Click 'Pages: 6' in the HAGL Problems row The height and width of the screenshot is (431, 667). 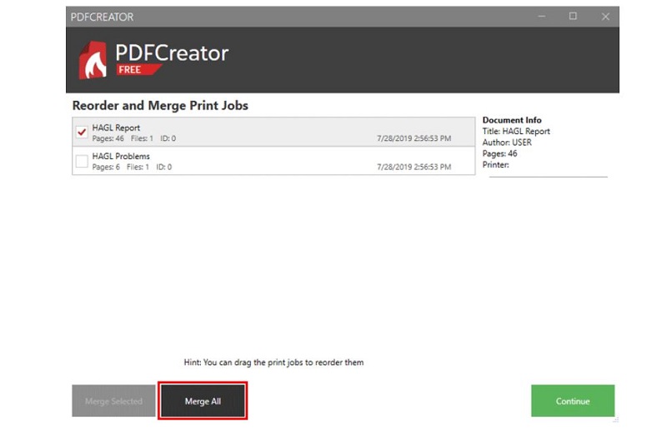click(106, 167)
